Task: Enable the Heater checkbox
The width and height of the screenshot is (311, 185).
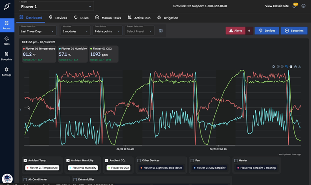Action: point(236,161)
